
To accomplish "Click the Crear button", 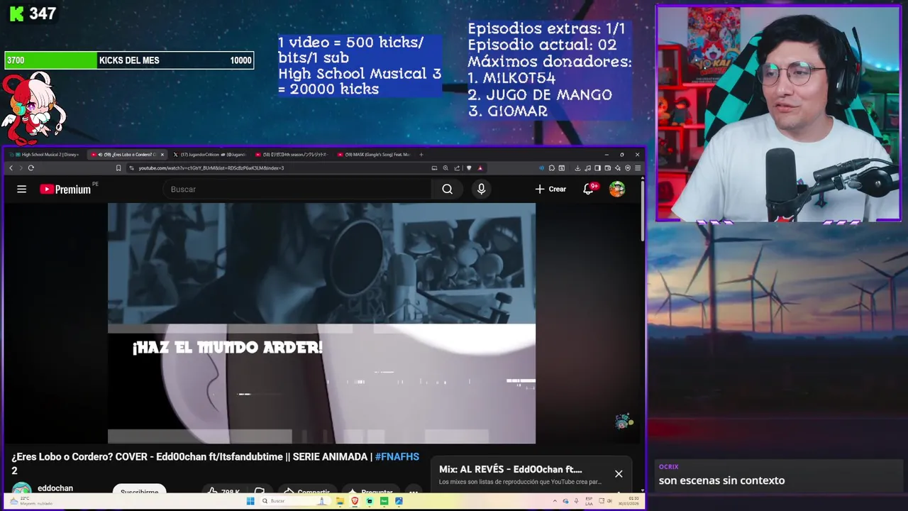I will point(550,189).
